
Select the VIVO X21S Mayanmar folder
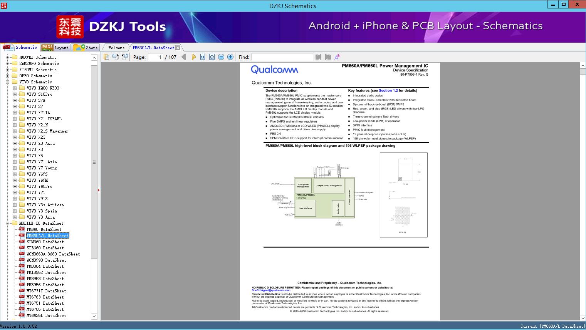point(47,131)
